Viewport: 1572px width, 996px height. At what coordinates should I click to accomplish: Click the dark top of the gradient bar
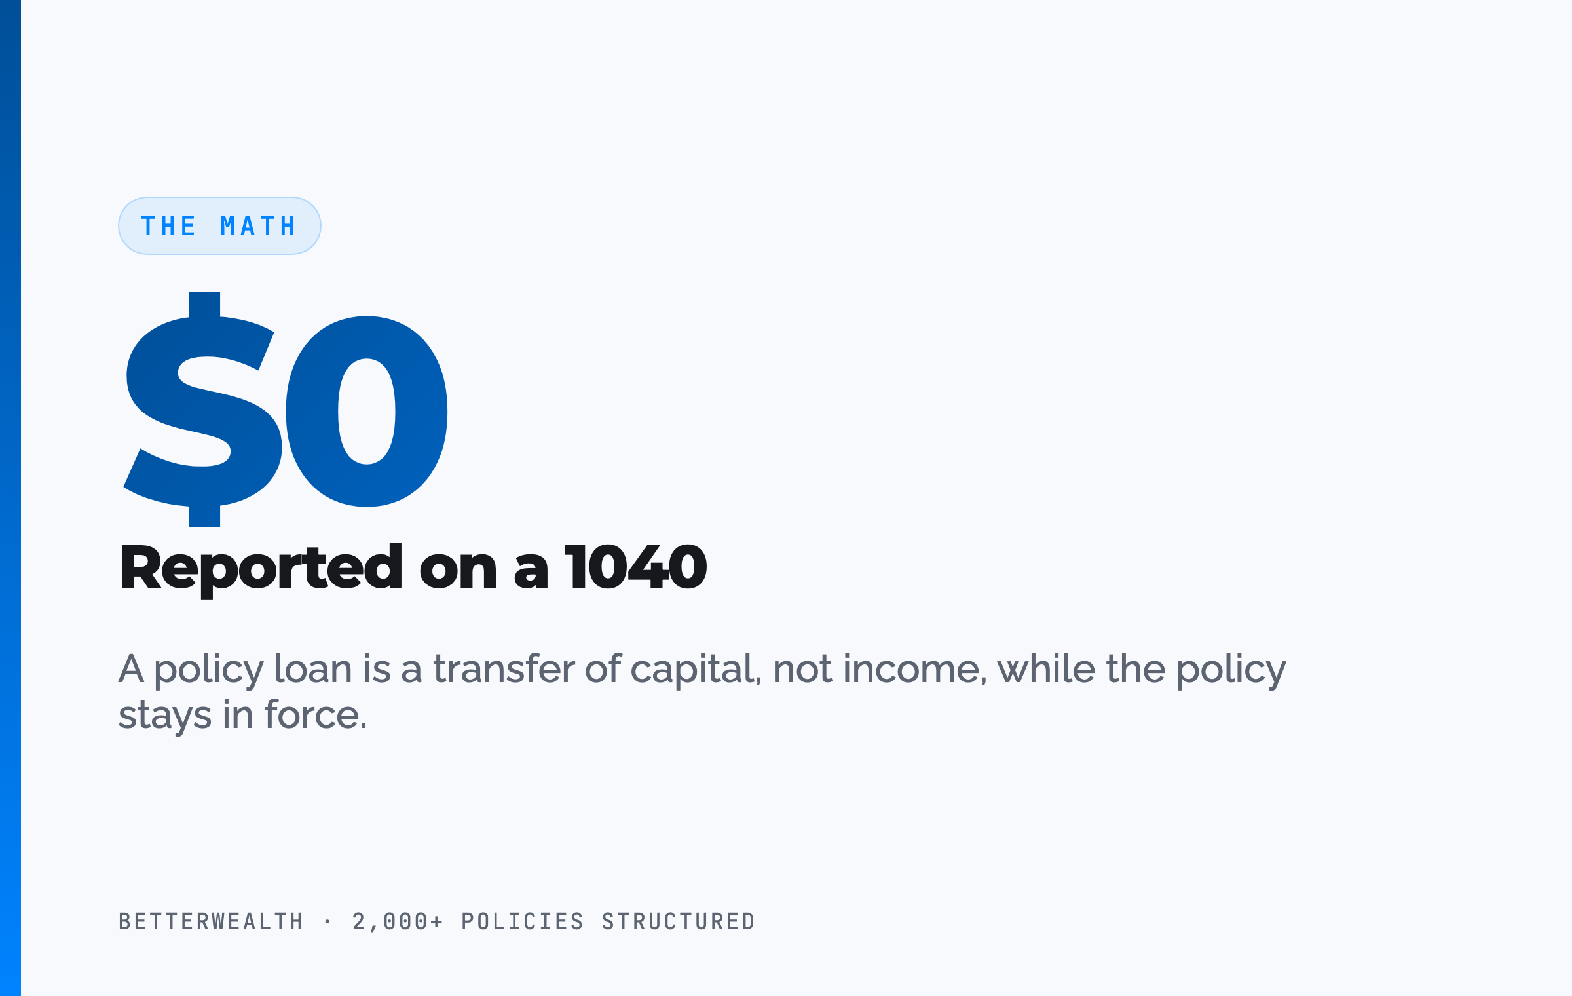click(10, 39)
